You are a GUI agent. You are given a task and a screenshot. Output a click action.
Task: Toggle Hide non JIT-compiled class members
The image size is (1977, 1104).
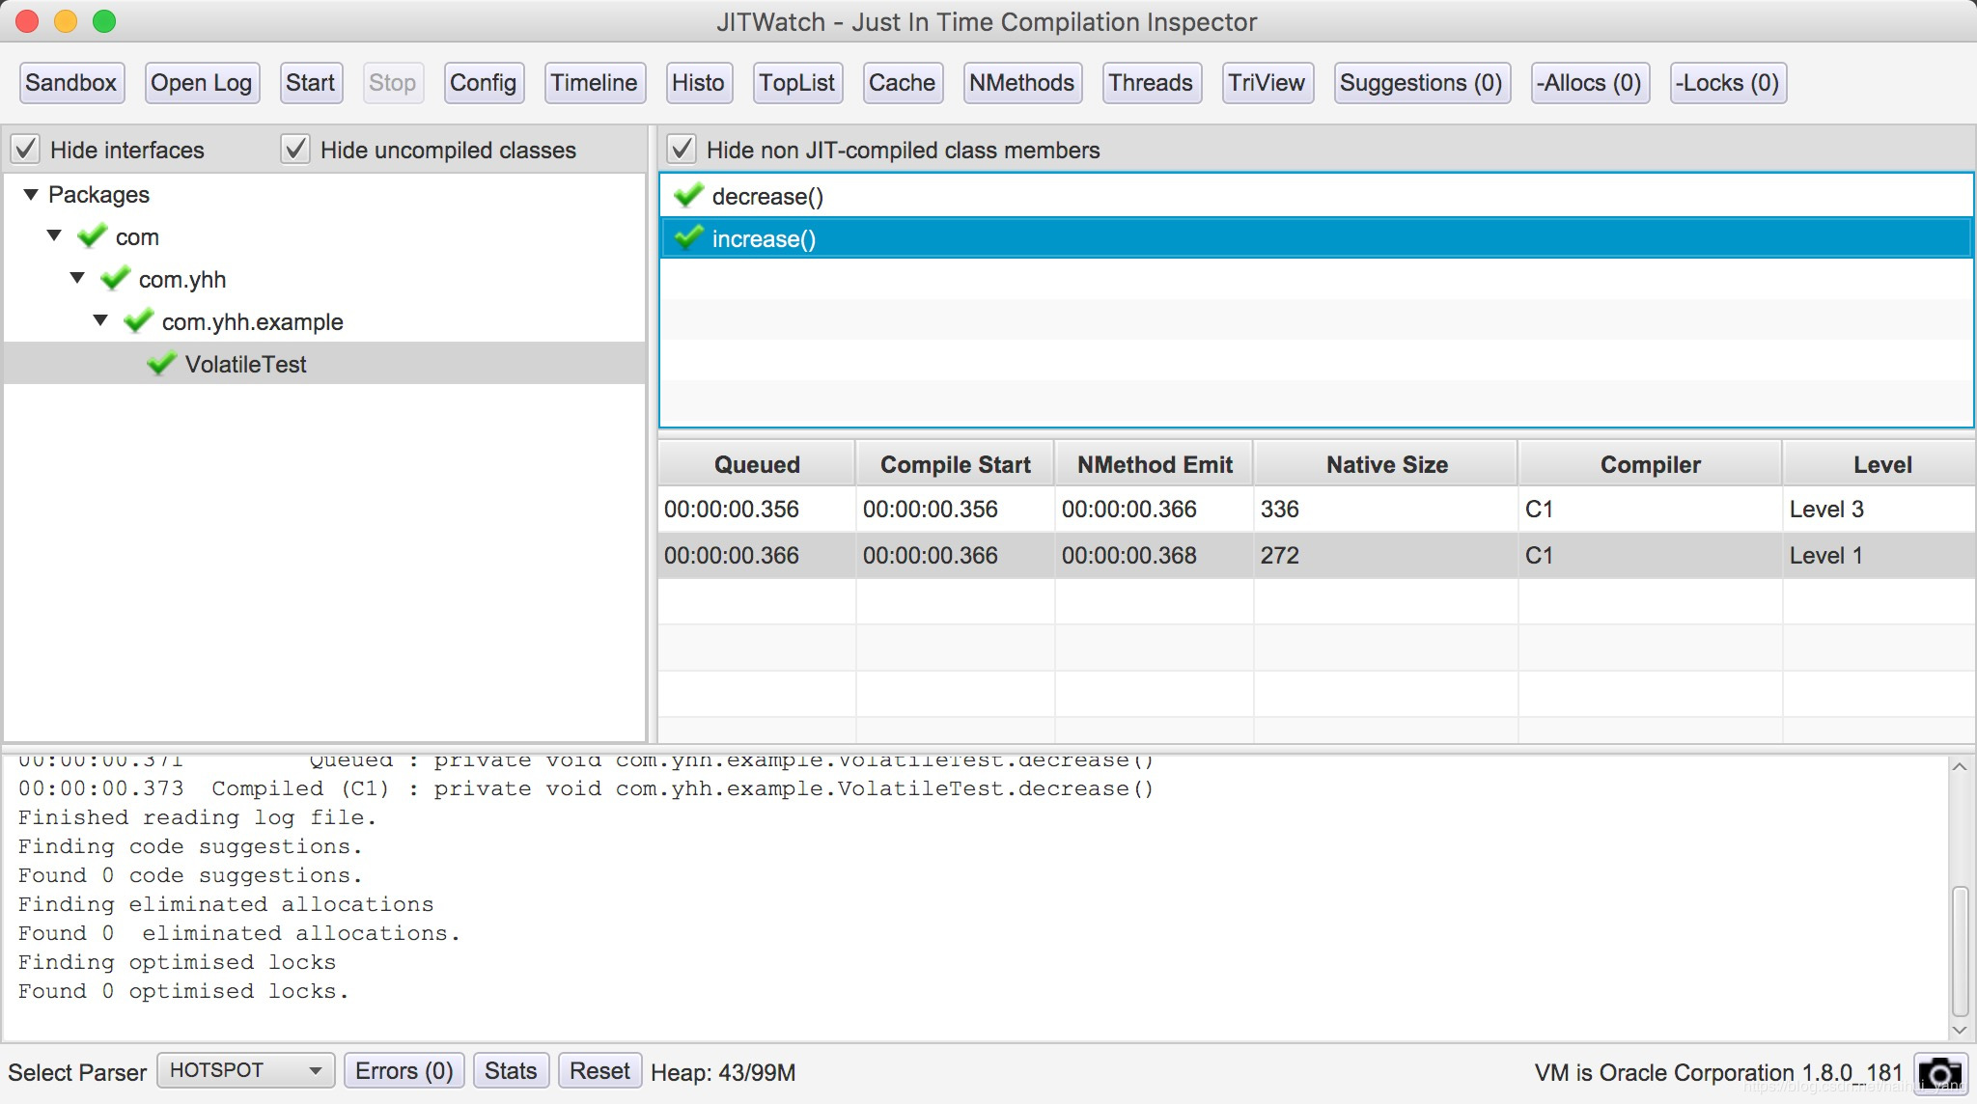682,150
